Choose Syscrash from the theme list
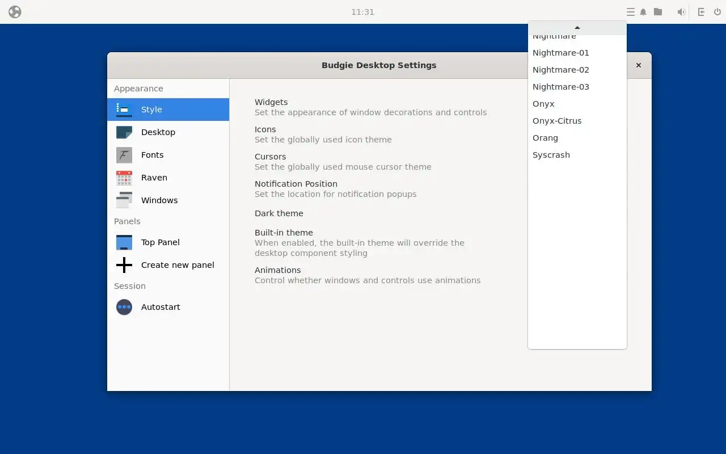Image resolution: width=726 pixels, height=454 pixels. coord(577,155)
